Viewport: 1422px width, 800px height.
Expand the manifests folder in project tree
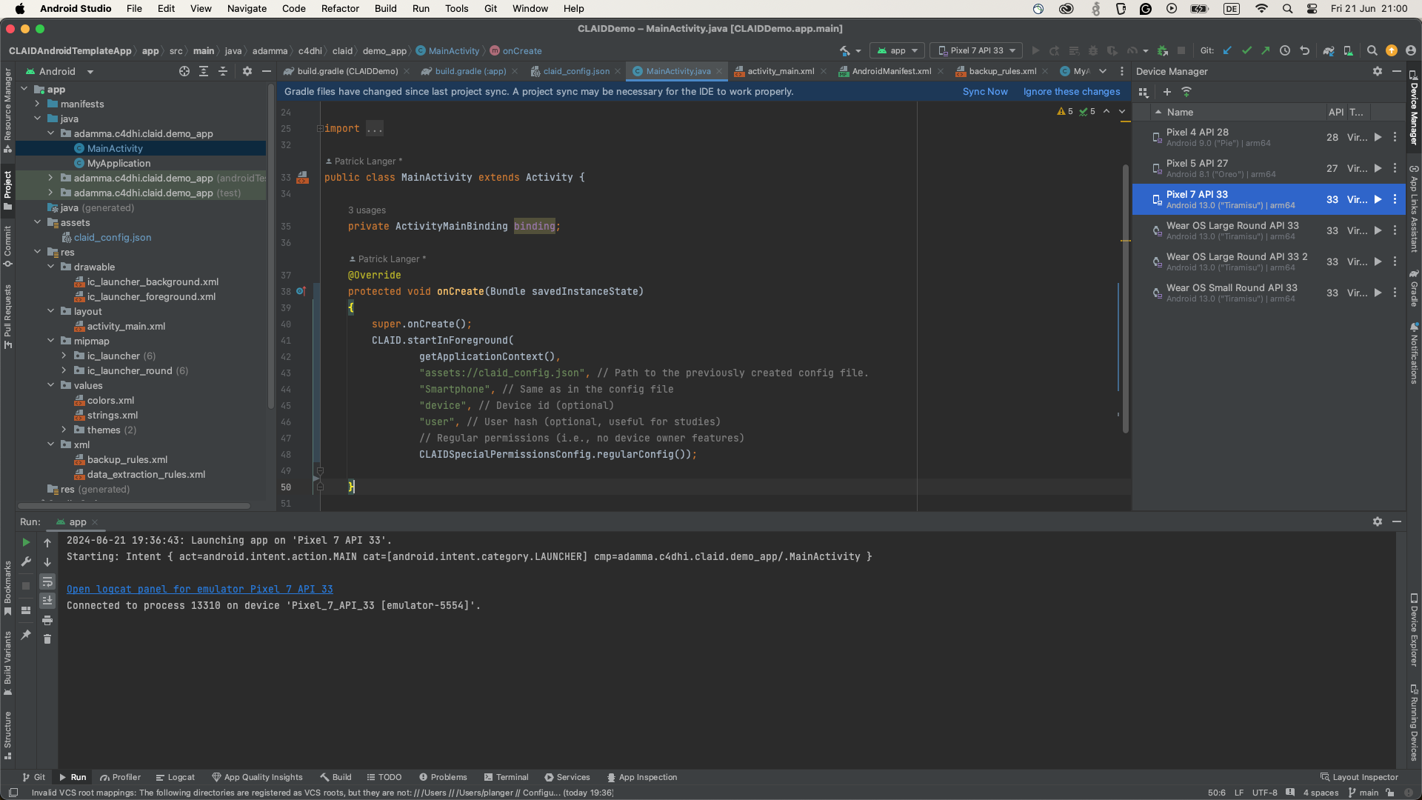click(37, 104)
